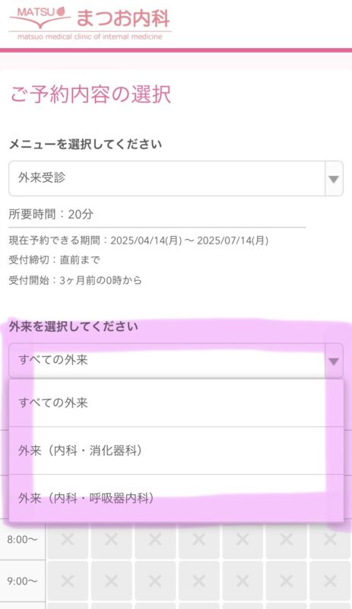Viewport: 352px width, 609px height.
Task: Click sixth X slot in 8:00 row
Action: [287, 539]
